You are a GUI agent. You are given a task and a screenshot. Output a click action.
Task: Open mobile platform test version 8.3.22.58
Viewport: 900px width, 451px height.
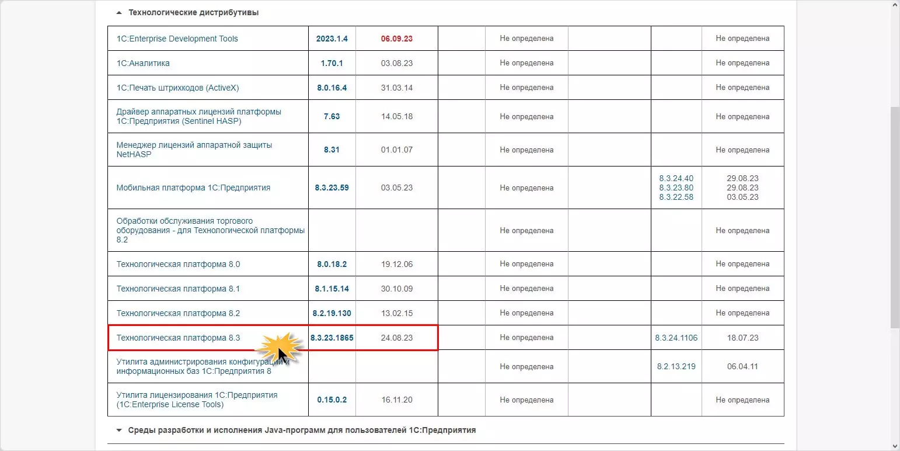pos(676,197)
